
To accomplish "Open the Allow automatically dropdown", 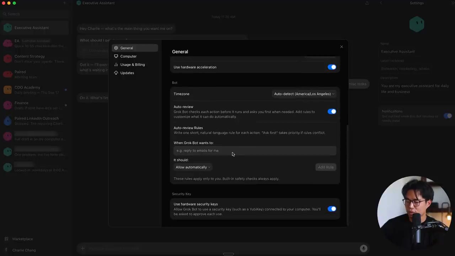I will (193, 167).
